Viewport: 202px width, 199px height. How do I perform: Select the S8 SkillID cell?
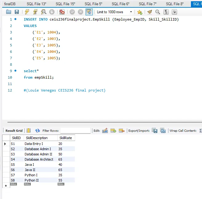[x=17, y=180]
